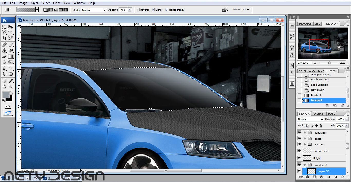Select the Brush tool
351x182 pixels.
pos(11,45)
